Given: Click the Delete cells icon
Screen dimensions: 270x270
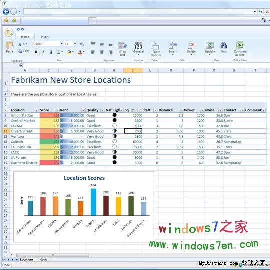Looking at the screenshot, I should click(191, 45).
